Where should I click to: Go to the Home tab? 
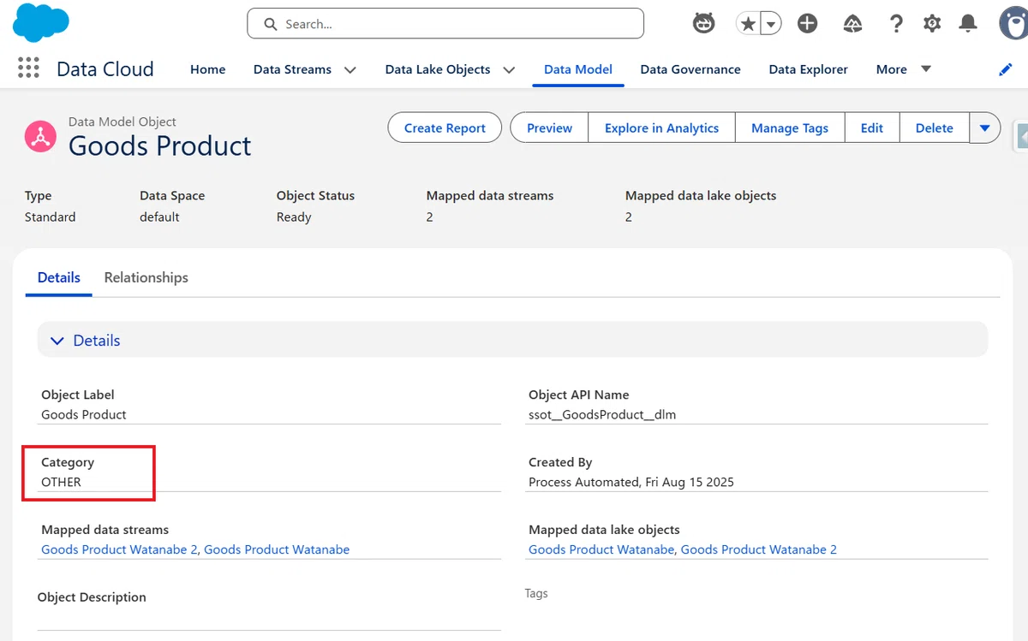point(207,69)
